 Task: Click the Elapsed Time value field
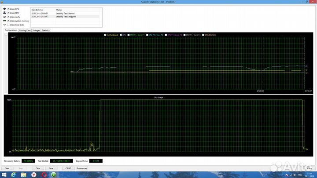coord(96,161)
